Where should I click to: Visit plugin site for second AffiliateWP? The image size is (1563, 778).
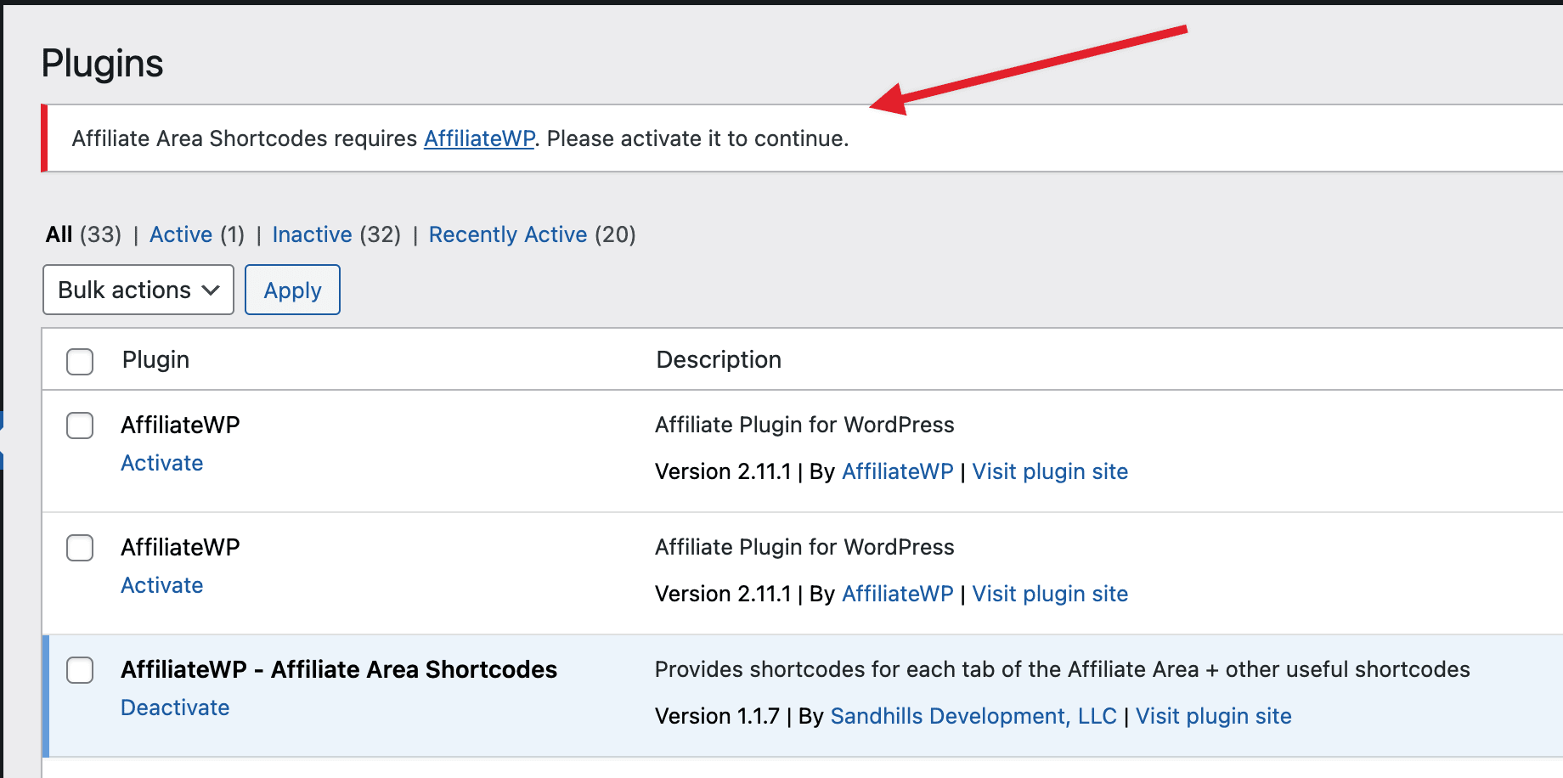coord(1050,594)
